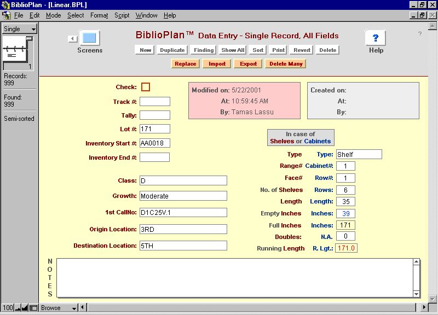Click the 1st CallNo field D1C25V.1

coord(183,212)
